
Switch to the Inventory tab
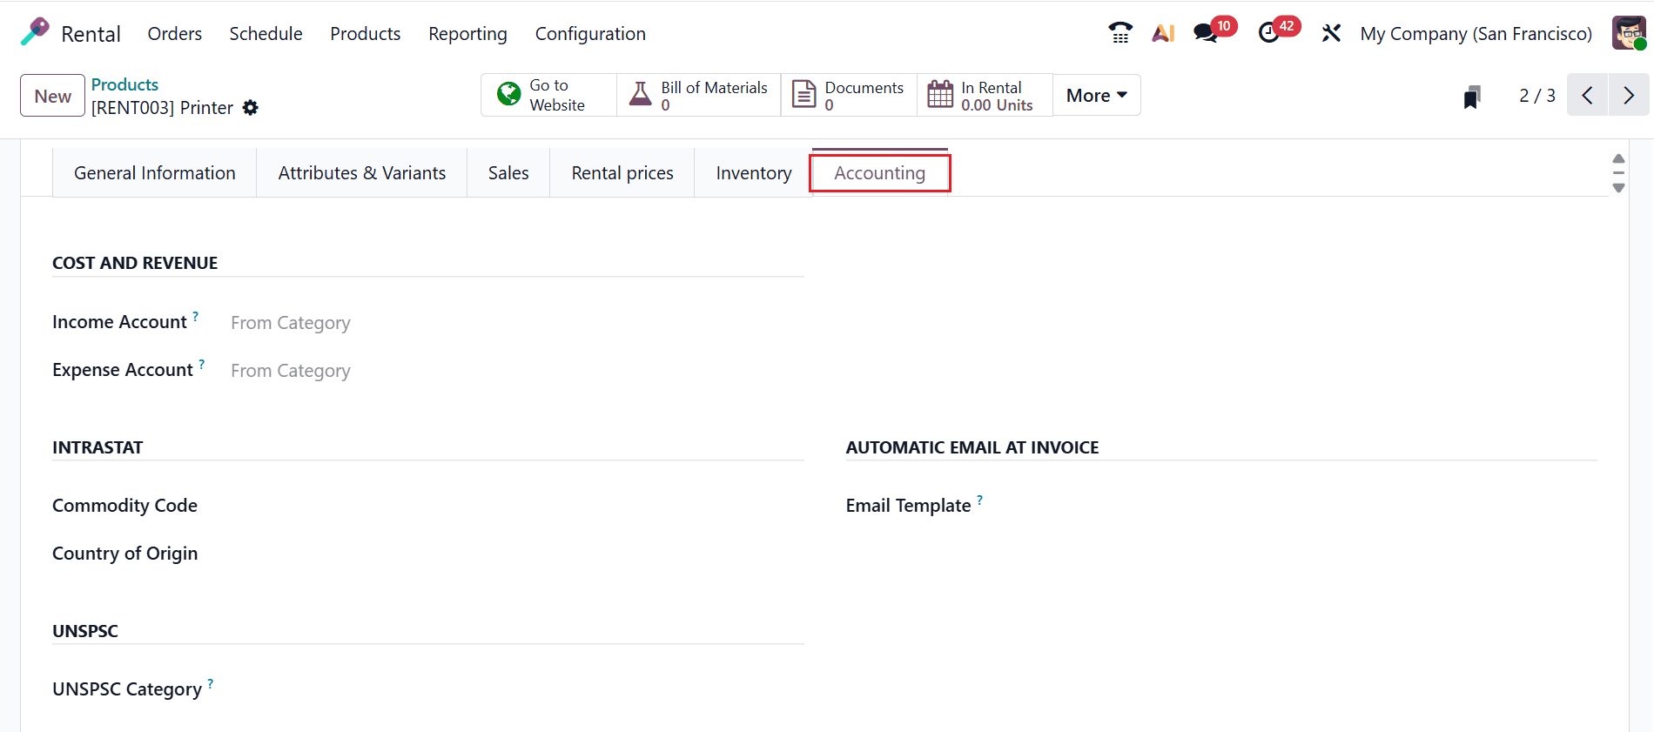754,172
